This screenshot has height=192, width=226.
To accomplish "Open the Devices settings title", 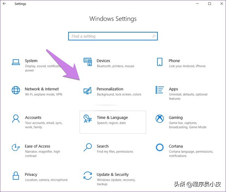I will 103,61.
